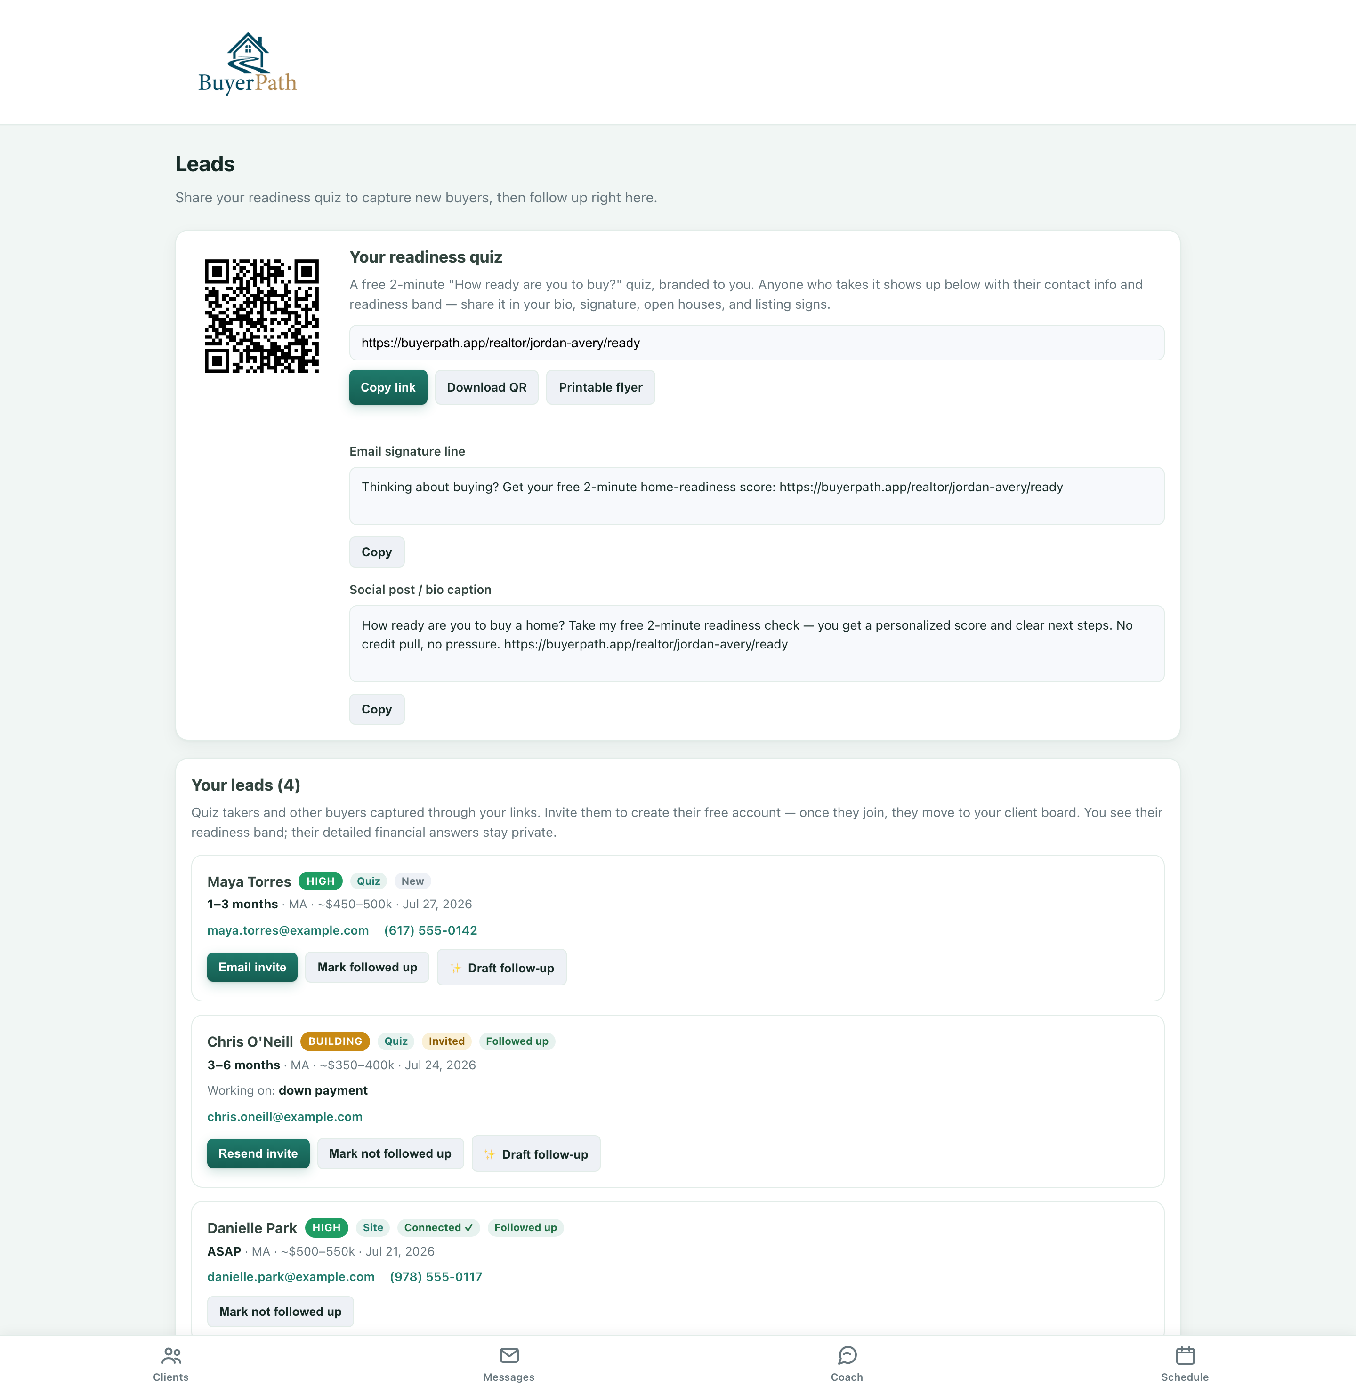Click the '1–3 months' timeline text
Screen dimensions: 1356x1393
click(x=243, y=904)
